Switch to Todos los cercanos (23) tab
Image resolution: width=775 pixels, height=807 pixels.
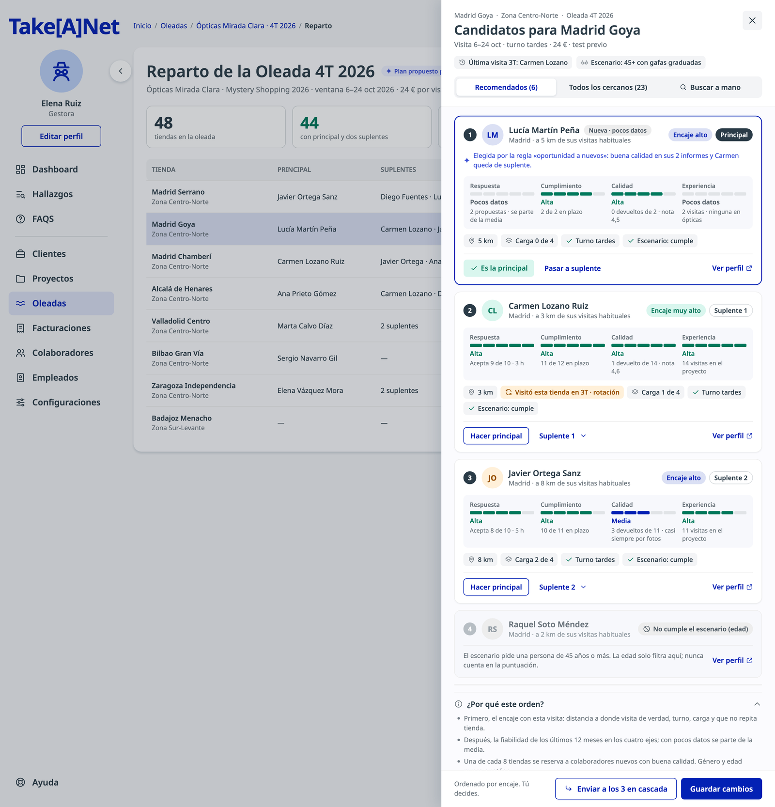click(x=608, y=87)
